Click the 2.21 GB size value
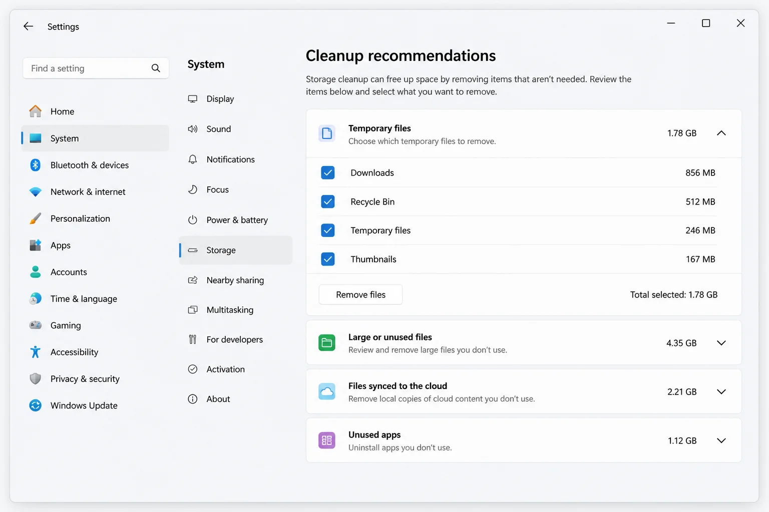 682,391
